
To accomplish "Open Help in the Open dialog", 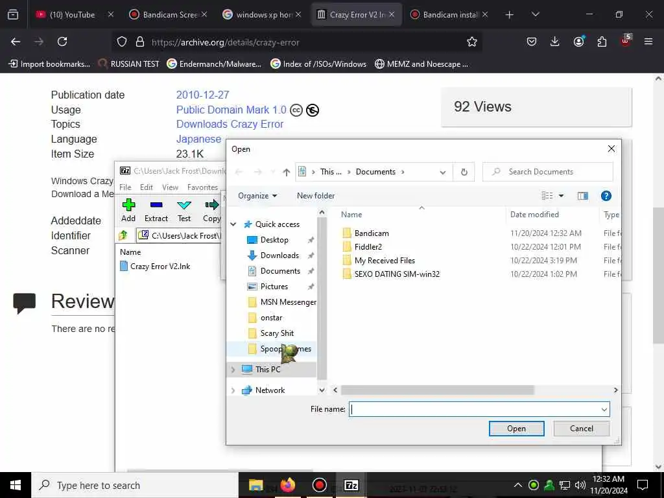I will 606,196.
